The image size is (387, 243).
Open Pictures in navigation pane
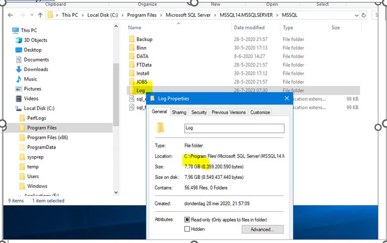tap(32, 89)
